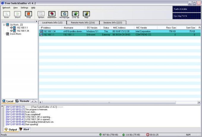
Task: Sort by Sent Size column header
Action: tap(186, 28)
